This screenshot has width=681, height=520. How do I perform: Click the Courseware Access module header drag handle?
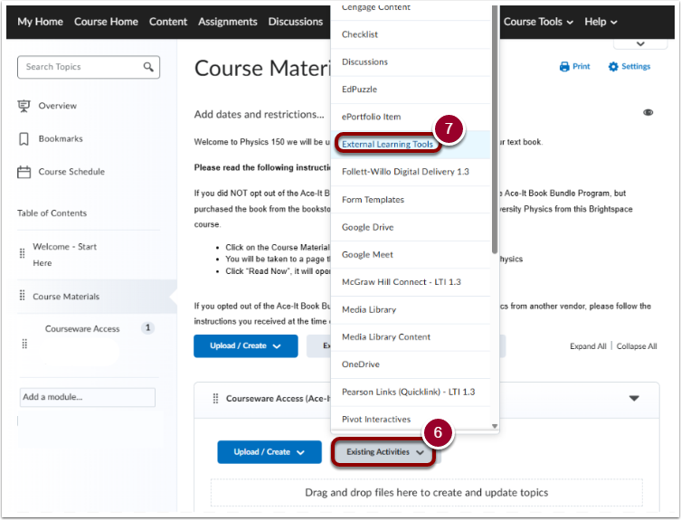(215, 398)
